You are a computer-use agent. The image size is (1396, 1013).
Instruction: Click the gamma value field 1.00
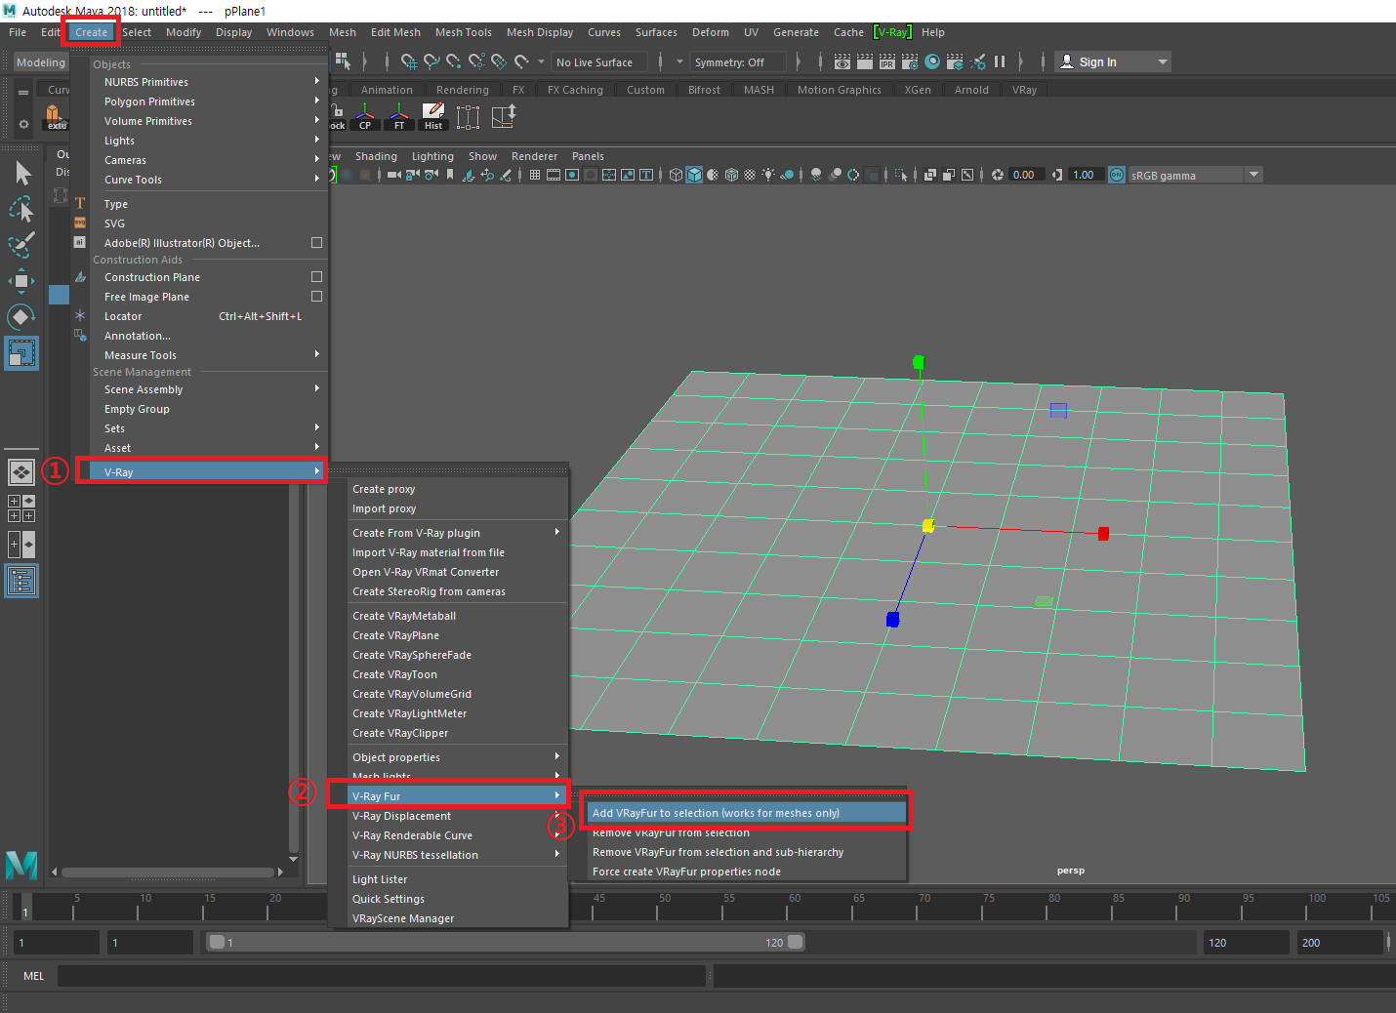point(1085,175)
